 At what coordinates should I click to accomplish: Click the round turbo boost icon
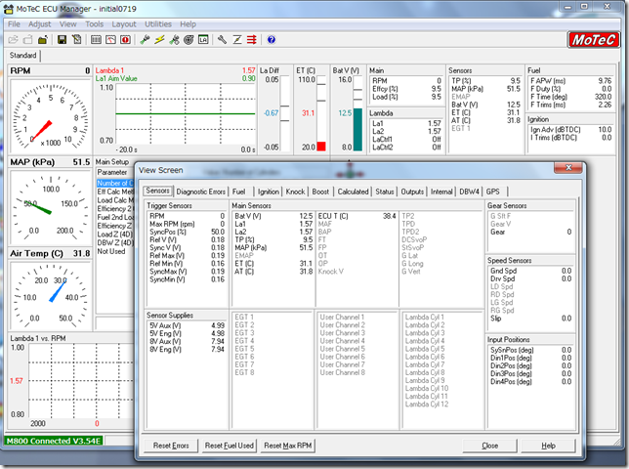pyautogui.click(x=189, y=40)
